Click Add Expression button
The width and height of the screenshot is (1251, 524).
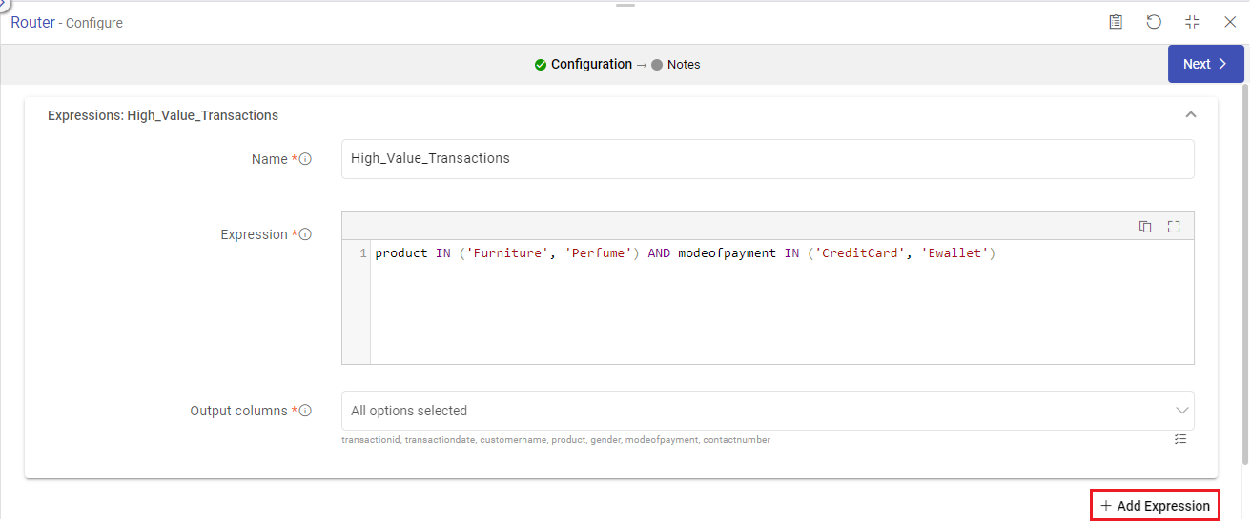click(x=1155, y=506)
